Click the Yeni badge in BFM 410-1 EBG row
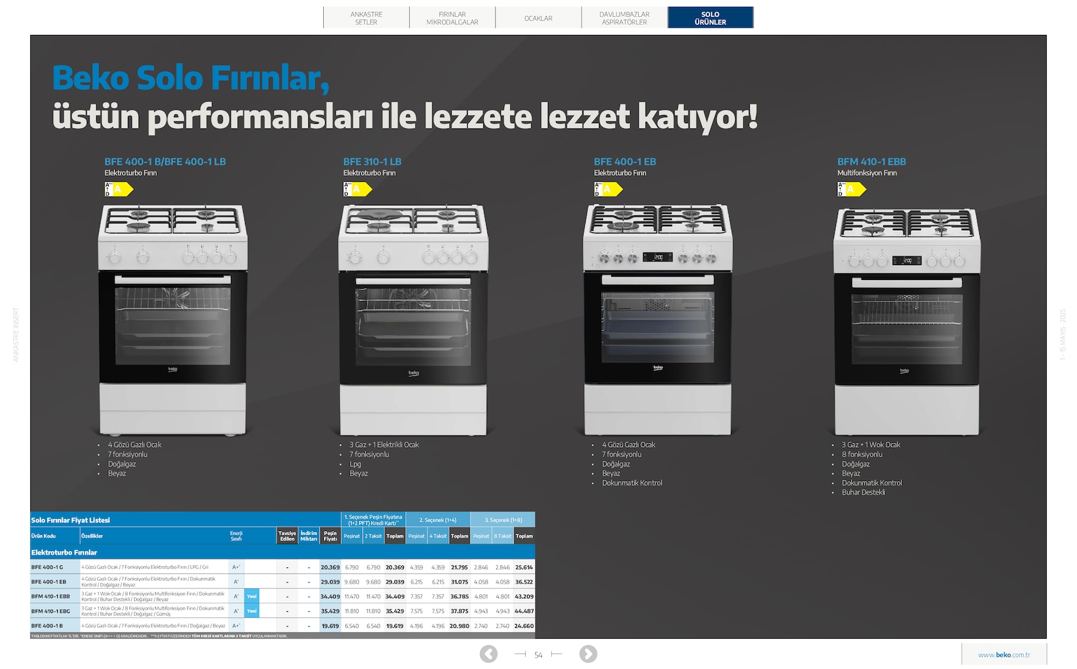The height and width of the screenshot is (669, 1077). click(252, 611)
